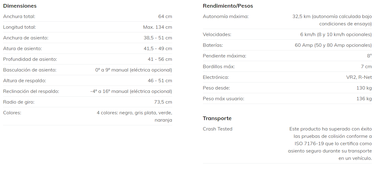This screenshot has width=378, height=169.
Task: Click the Velocidades value text
Action: click(336, 34)
